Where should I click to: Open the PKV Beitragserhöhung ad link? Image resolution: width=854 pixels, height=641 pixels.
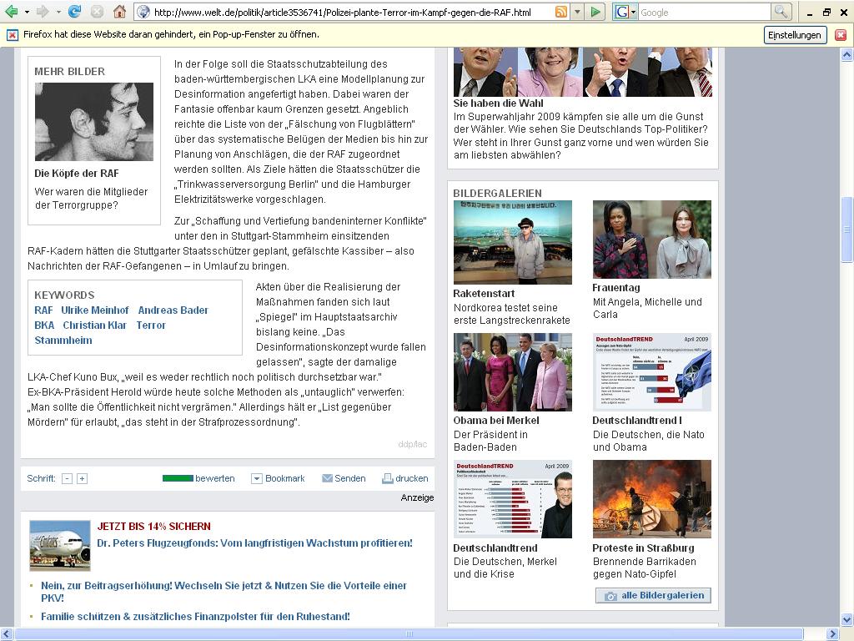(224, 592)
